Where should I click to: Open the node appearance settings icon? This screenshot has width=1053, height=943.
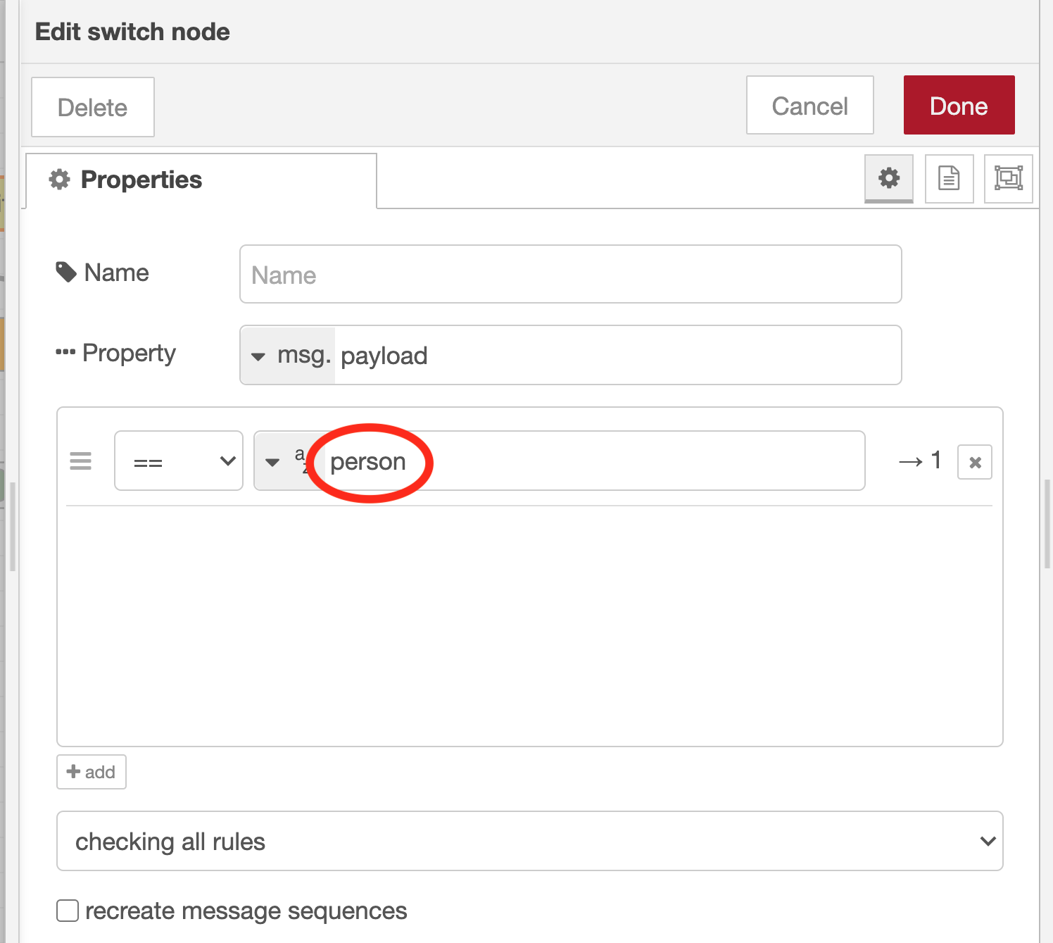pyautogui.click(x=1008, y=178)
